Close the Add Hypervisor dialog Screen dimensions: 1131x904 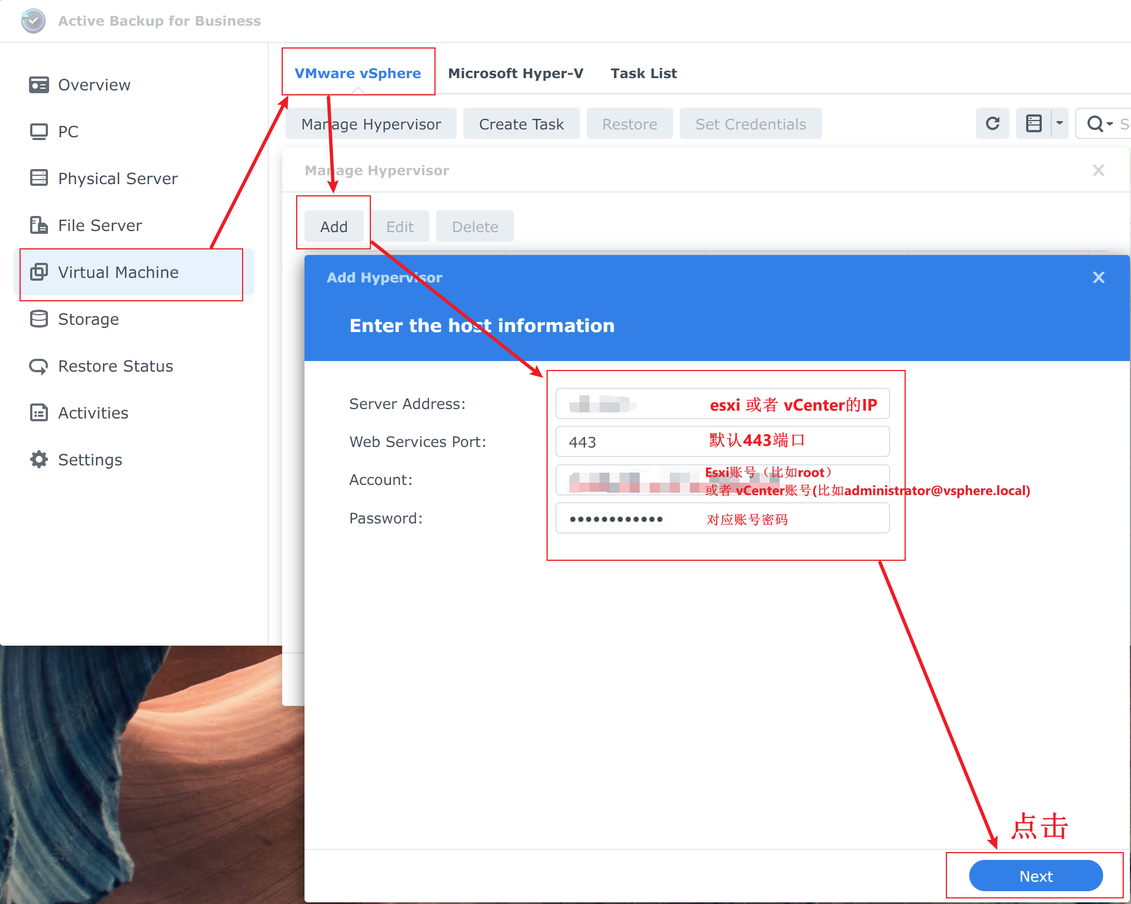click(x=1098, y=277)
